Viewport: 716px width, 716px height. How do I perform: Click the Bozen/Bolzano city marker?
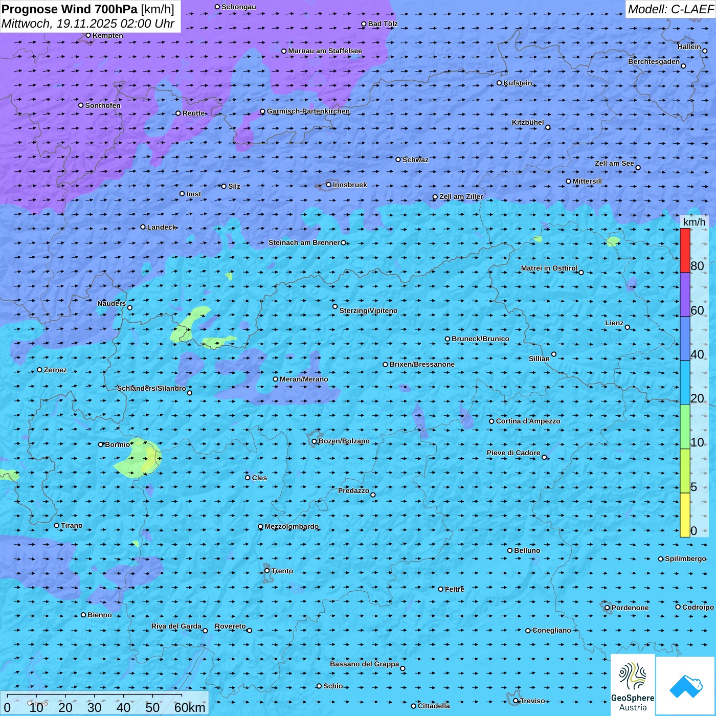point(314,441)
